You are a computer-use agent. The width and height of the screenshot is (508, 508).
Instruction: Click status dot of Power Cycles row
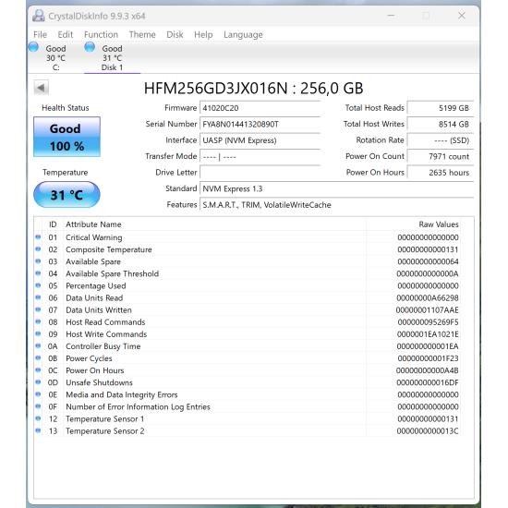pos(38,358)
